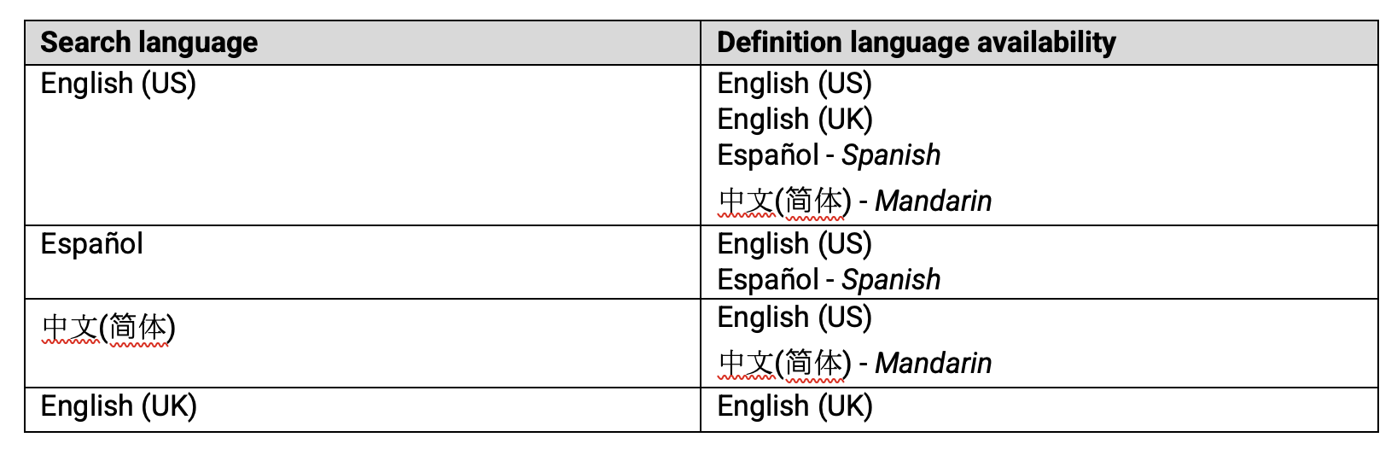Click "English (UK)" definition in the English (US) row

[795, 120]
